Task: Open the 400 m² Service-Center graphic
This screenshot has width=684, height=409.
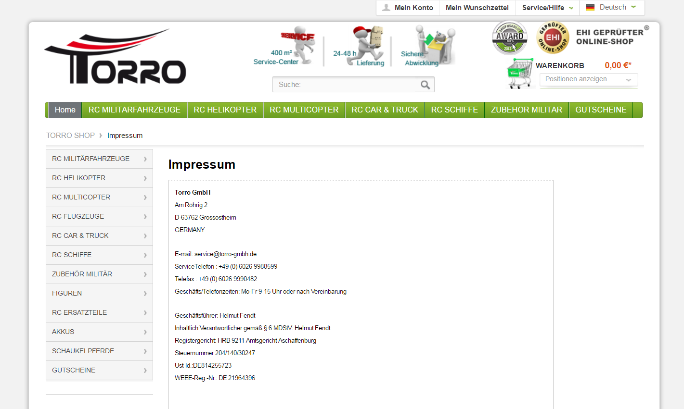Action: tap(284, 47)
